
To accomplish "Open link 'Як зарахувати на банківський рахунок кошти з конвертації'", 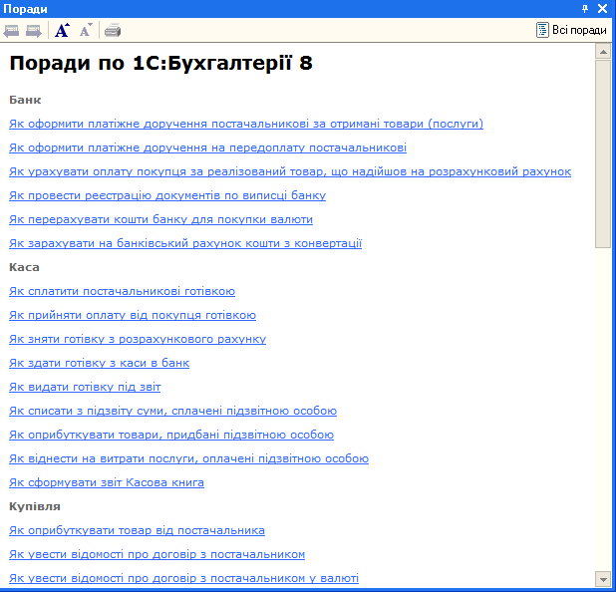I will click(185, 243).
